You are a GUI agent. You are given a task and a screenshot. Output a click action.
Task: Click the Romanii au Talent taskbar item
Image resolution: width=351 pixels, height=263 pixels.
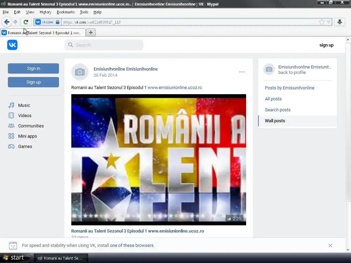pyautogui.click(x=60, y=258)
